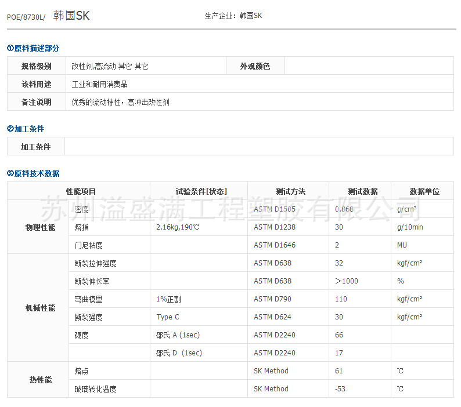461x407 pixels.
Task: Click SK Method in the 熔点 row
Action: point(271,371)
